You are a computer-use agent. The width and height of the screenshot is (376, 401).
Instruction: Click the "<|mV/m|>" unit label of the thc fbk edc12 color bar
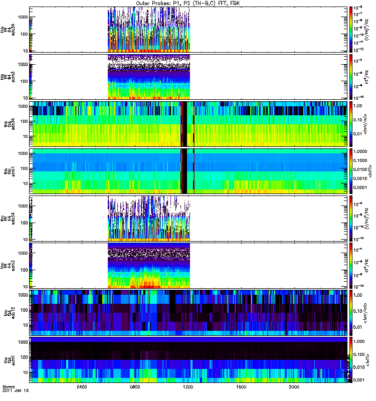(366, 313)
